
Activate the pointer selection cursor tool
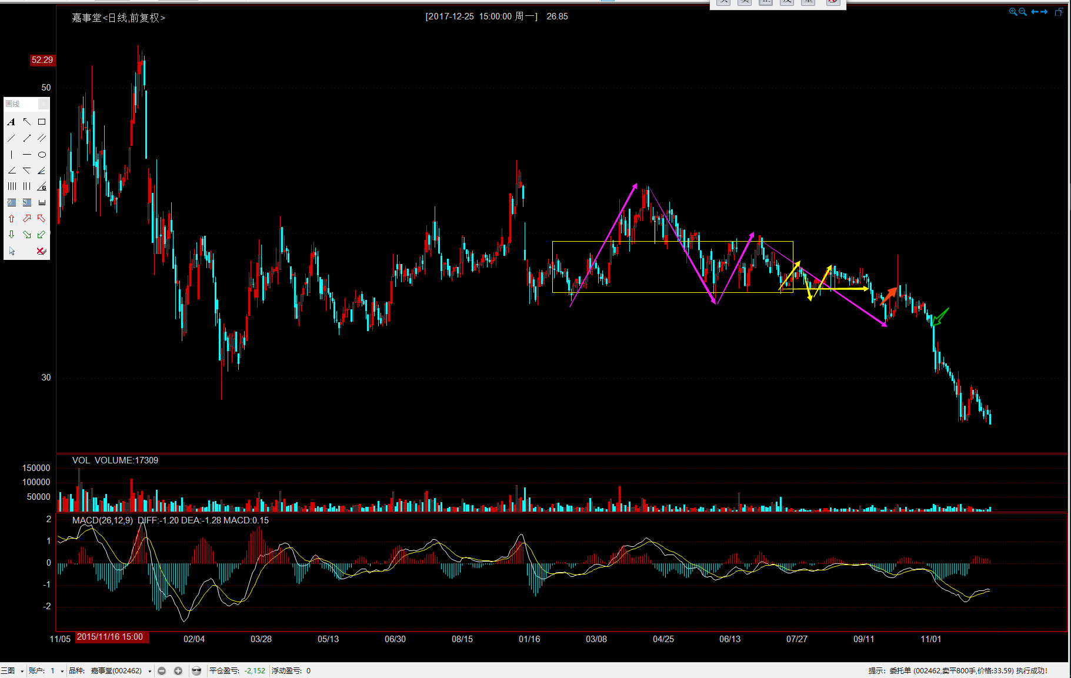11,251
